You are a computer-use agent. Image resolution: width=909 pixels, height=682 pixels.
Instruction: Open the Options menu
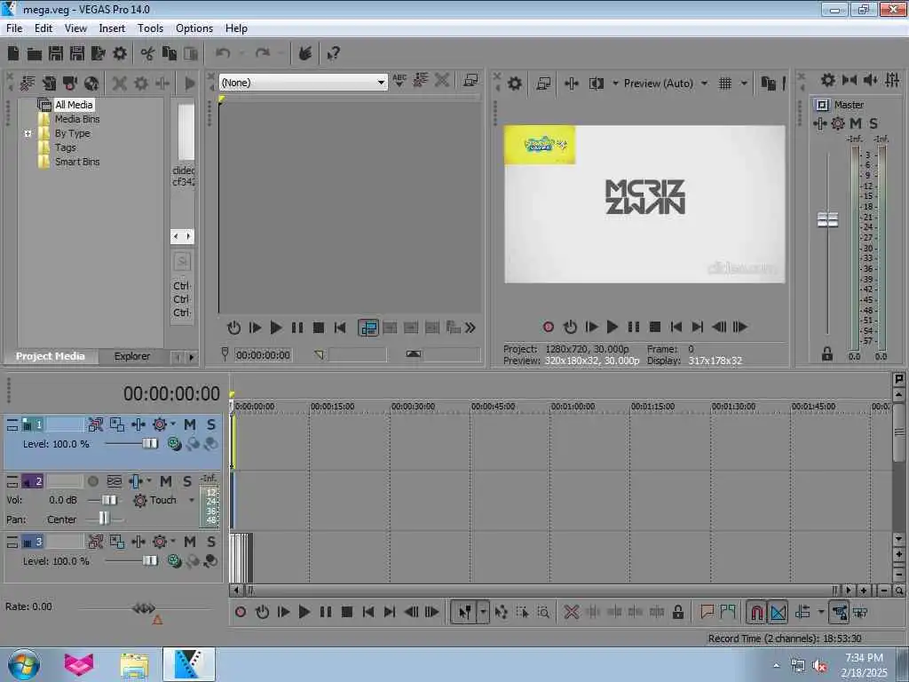pyautogui.click(x=194, y=28)
